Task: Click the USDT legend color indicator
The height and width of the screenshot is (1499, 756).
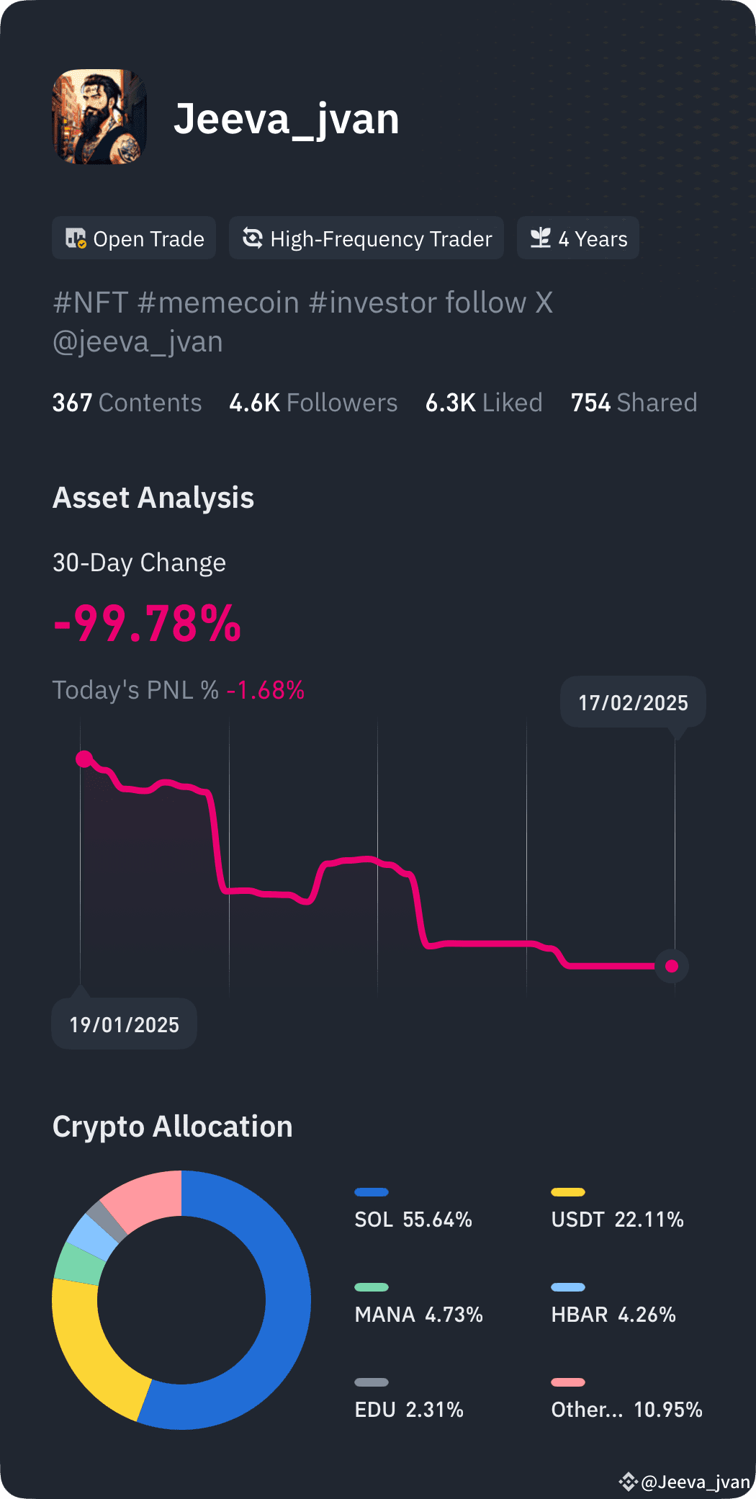Action: coord(568,1191)
